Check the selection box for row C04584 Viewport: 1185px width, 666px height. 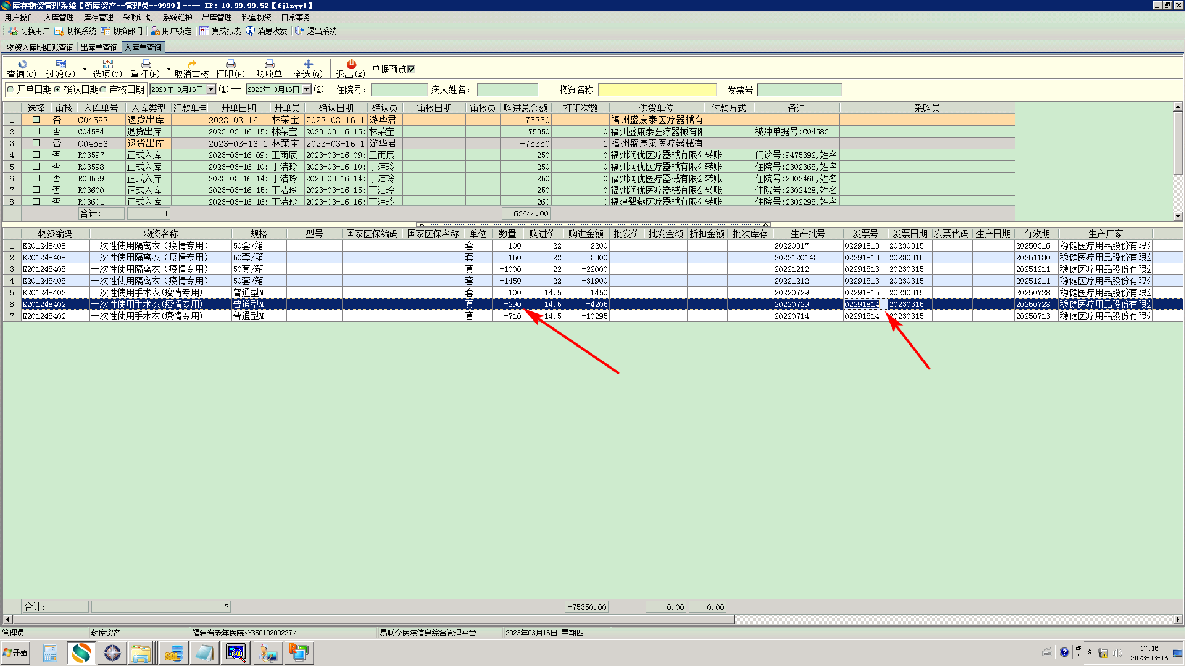36,131
